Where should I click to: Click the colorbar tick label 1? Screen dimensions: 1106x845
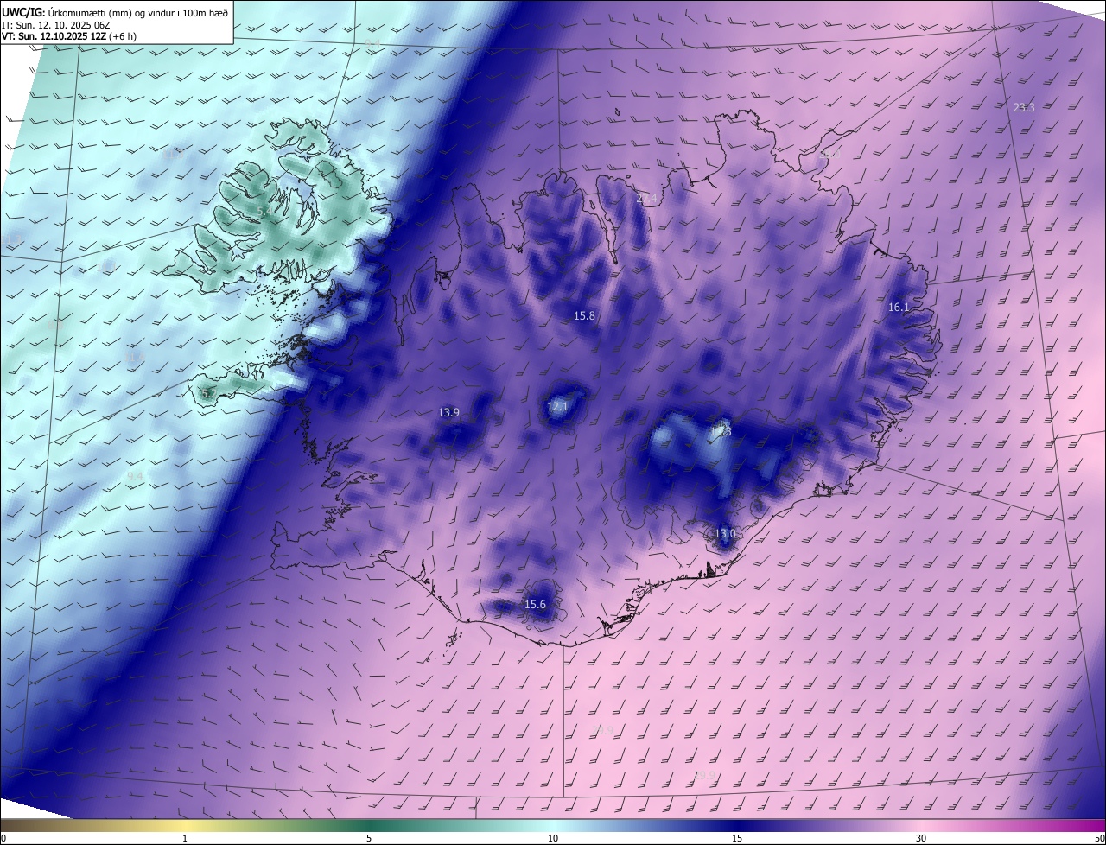tap(185, 838)
